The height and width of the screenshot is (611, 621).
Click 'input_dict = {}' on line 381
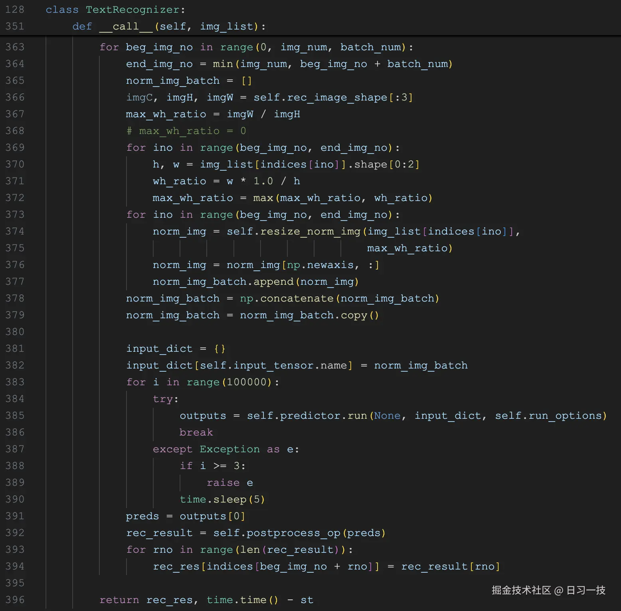coord(176,349)
